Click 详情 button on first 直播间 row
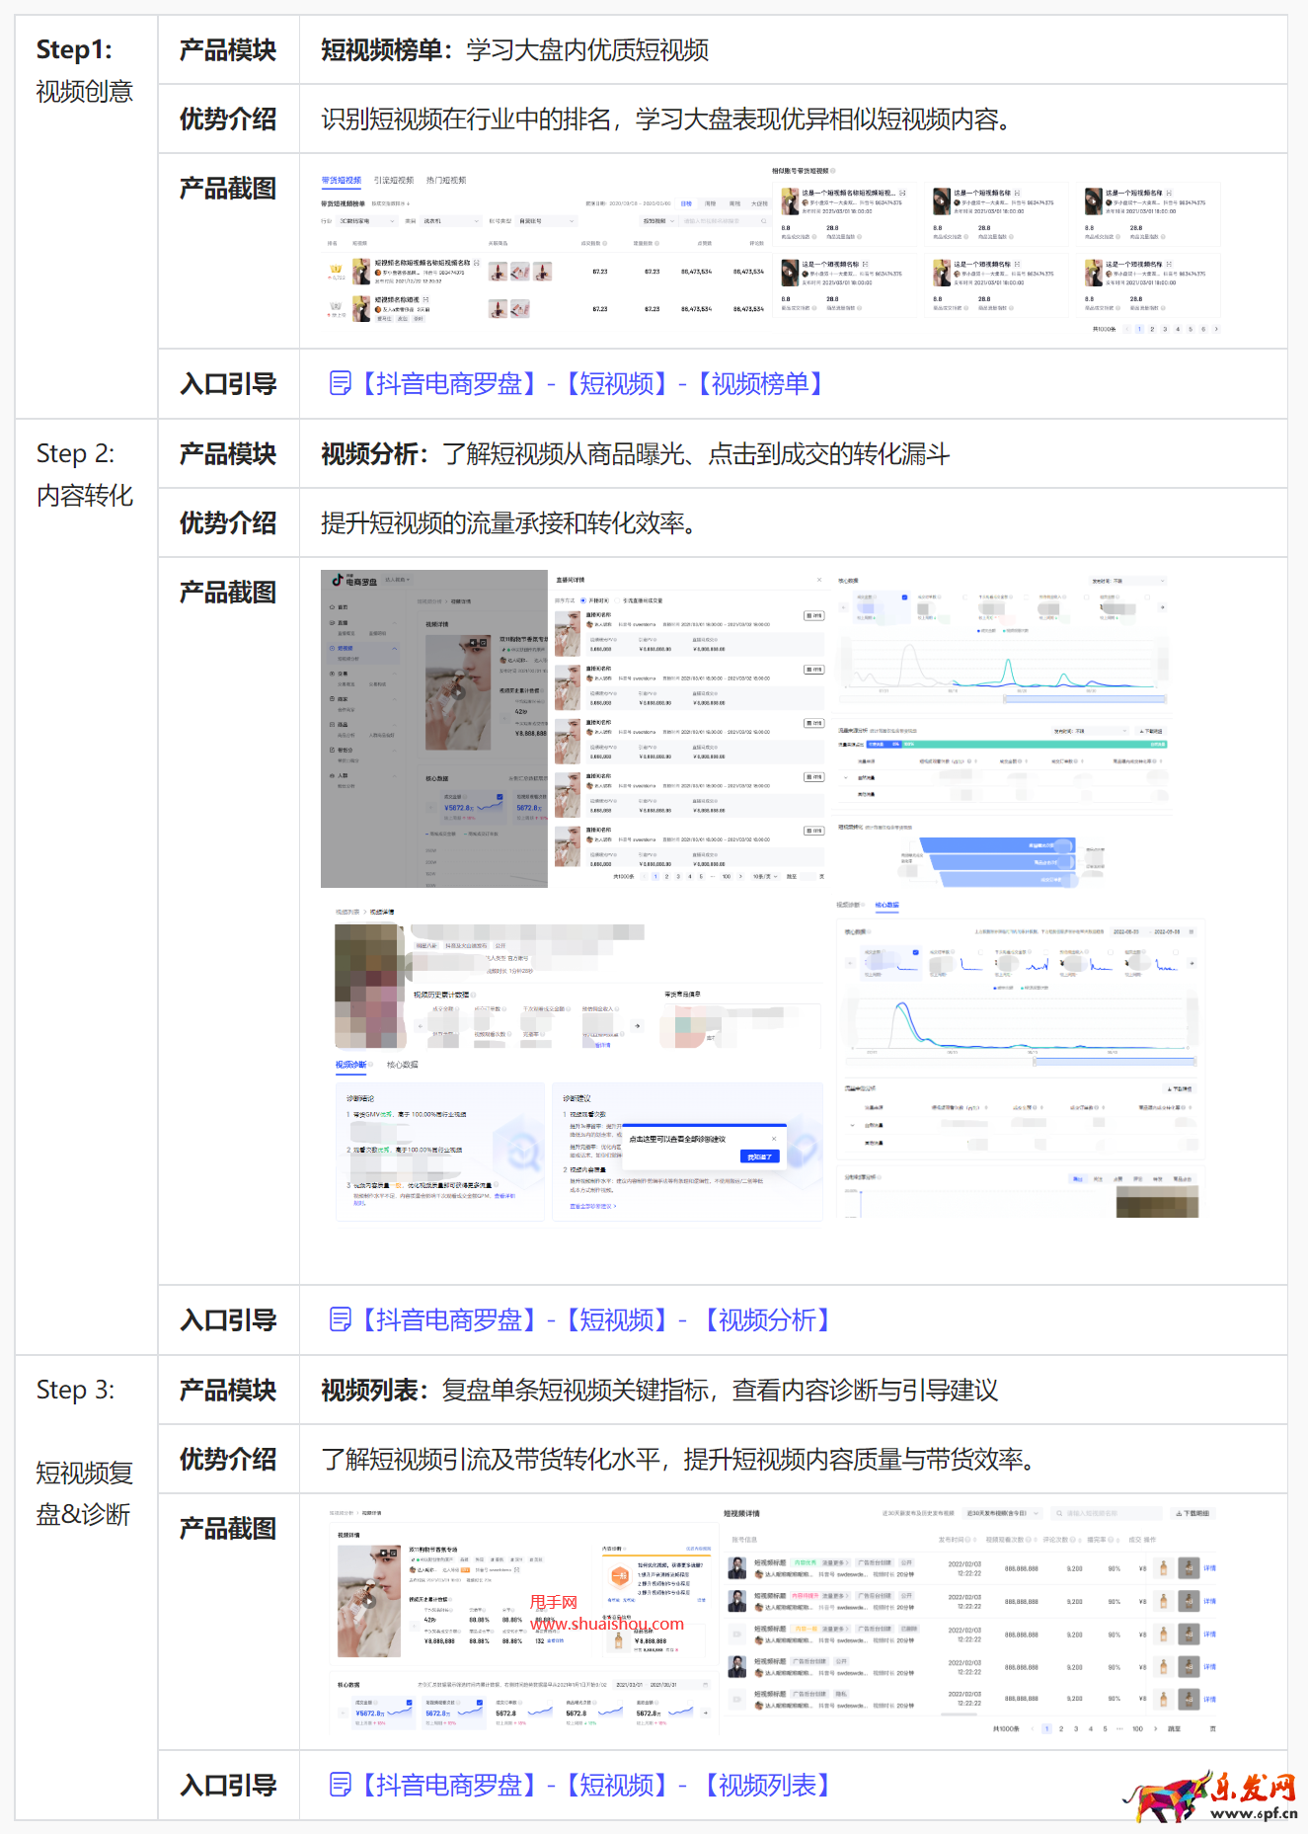The image size is (1308, 1834). 814,615
